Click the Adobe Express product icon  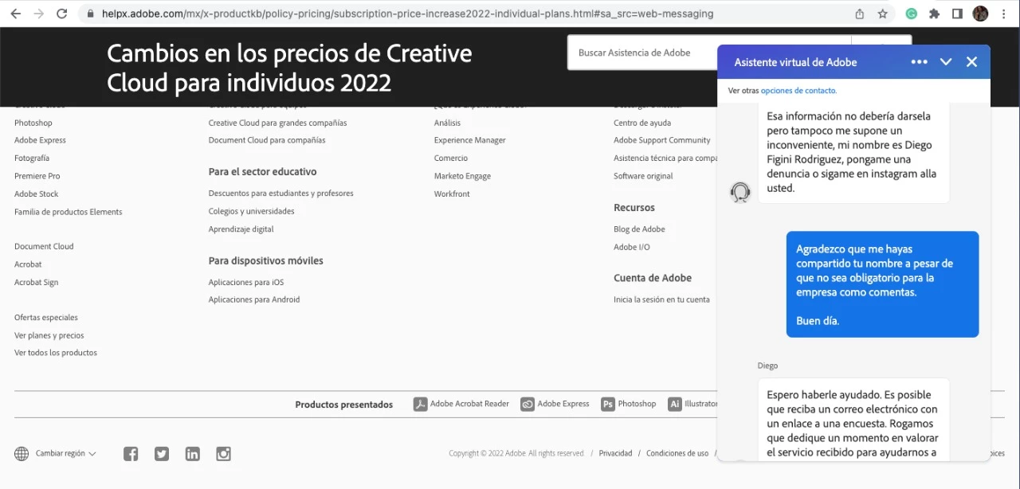point(528,404)
